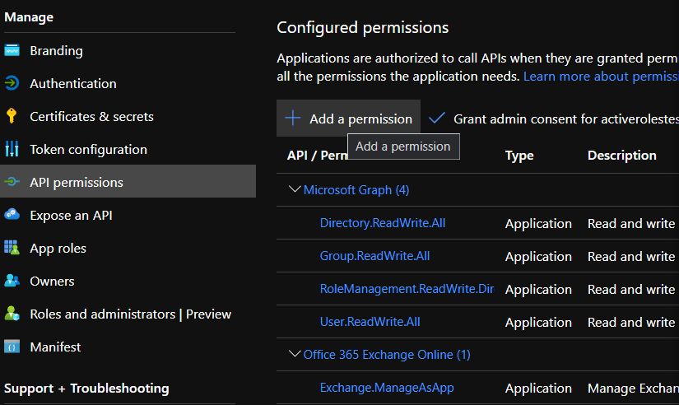
Task: Collapse the Office 365 Exchange Online chevron
Action: 295,354
